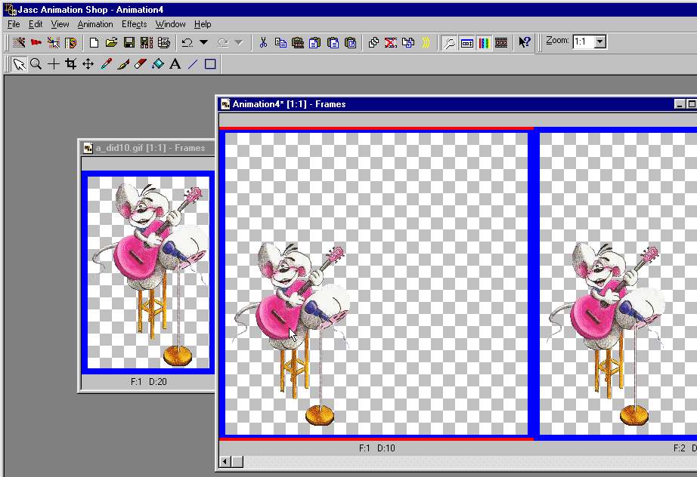Select the Crop tool

tap(70, 64)
